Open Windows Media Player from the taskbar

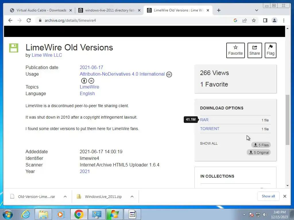click(x=60, y=214)
